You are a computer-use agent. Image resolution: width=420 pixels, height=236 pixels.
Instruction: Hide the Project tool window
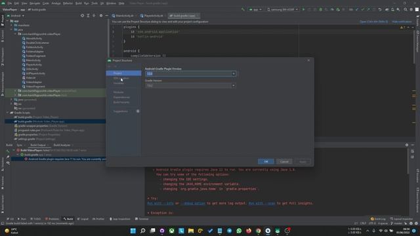click(106, 16)
